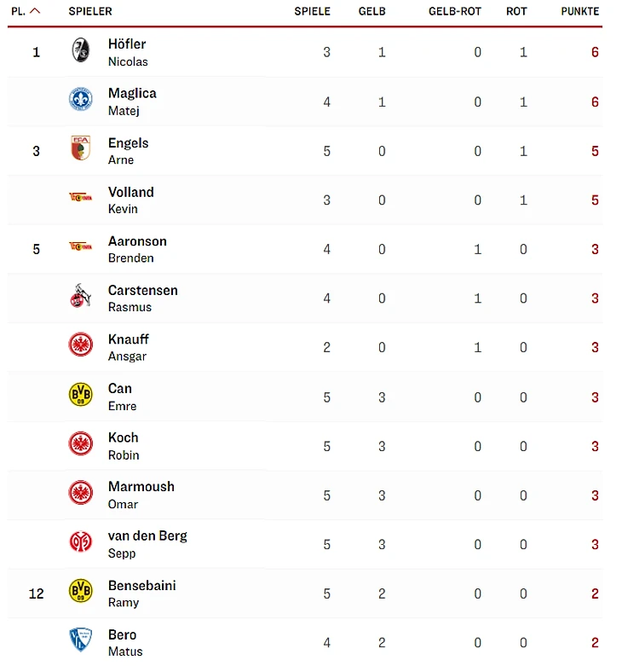Click SC Freiburg crest beside Höfler
622x666 pixels.
point(81,50)
